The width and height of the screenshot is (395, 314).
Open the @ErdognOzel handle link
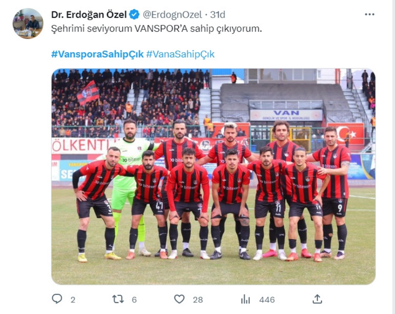pos(172,15)
